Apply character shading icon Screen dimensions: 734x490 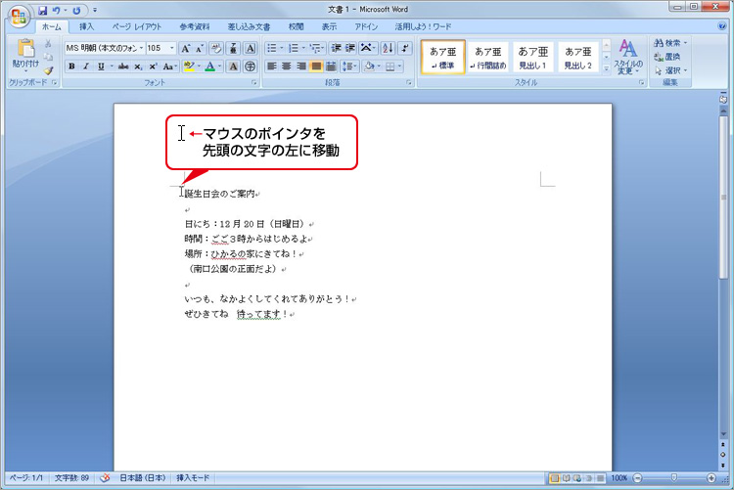click(233, 67)
